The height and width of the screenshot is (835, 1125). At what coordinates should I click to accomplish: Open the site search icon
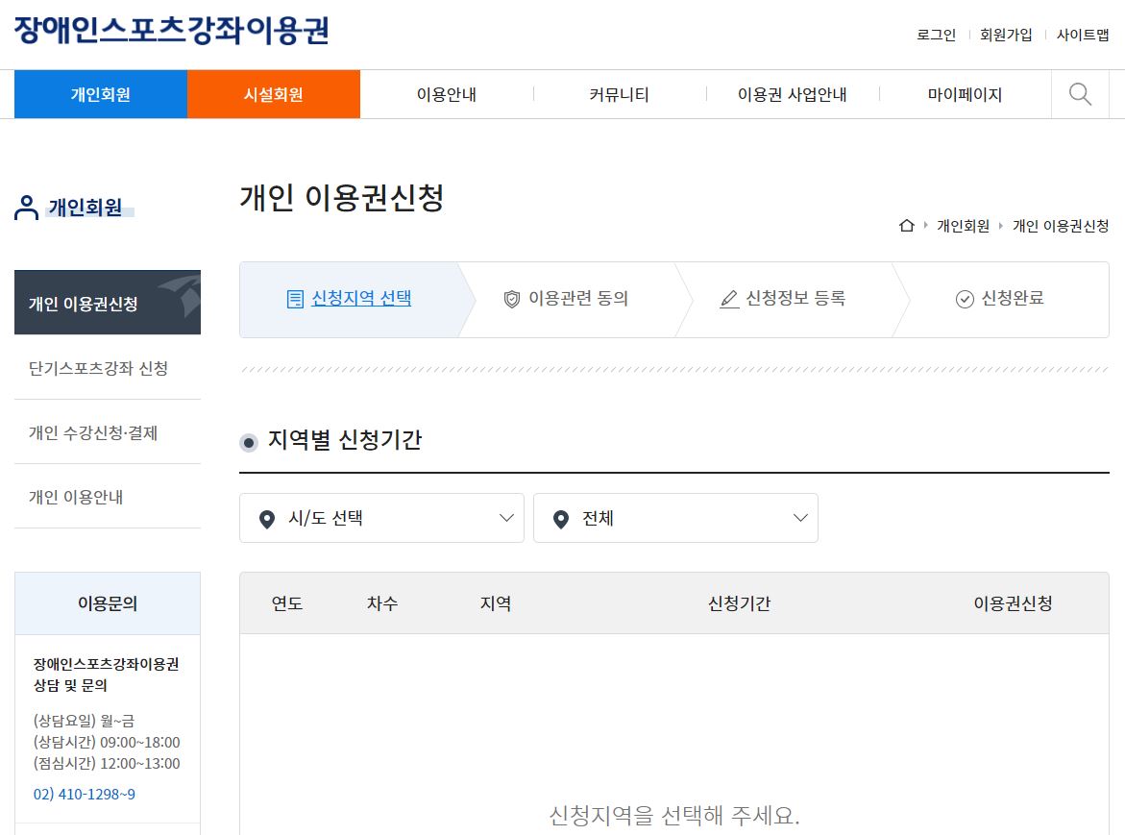[1080, 93]
